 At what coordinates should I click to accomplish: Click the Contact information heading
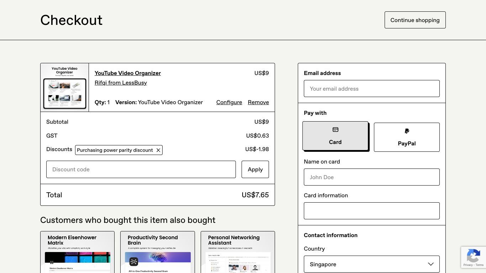click(x=331, y=235)
